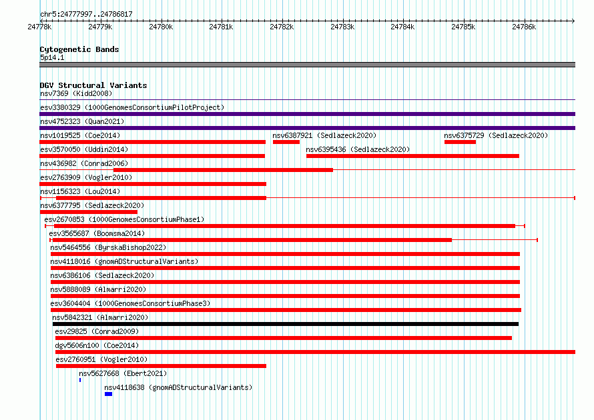Click the nsv4752323 purple variant bar
Viewport: 594px width, 420px height.
tap(307, 128)
